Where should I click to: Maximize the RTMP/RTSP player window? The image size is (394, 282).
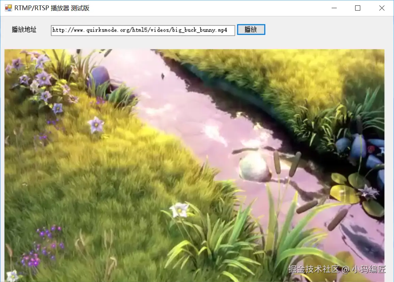pyautogui.click(x=358, y=8)
